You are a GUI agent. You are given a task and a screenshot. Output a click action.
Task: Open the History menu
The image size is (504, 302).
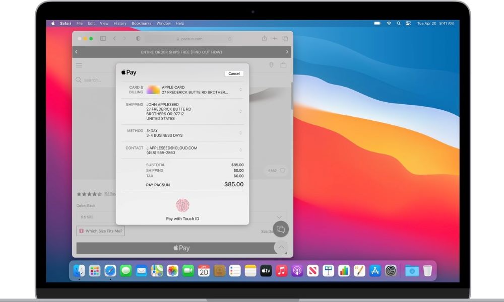(120, 24)
